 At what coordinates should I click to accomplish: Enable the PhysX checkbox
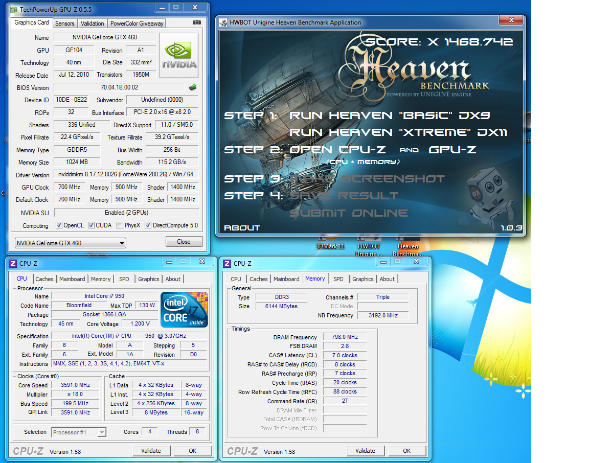[x=120, y=225]
